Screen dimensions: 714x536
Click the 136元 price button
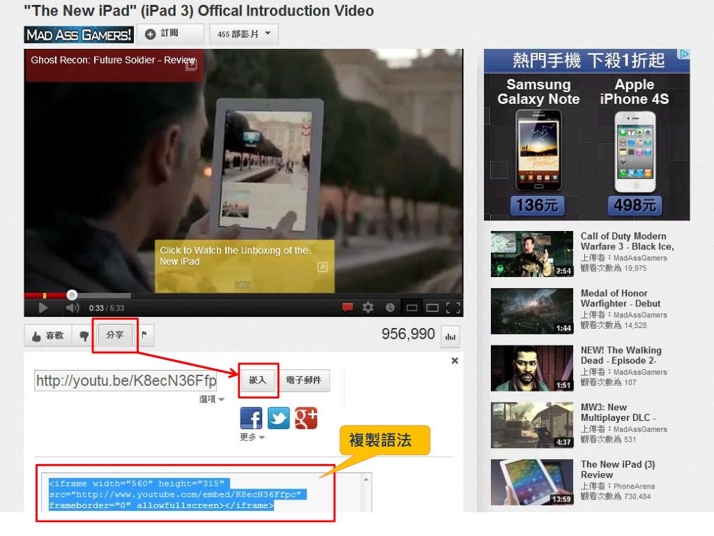pos(538,206)
